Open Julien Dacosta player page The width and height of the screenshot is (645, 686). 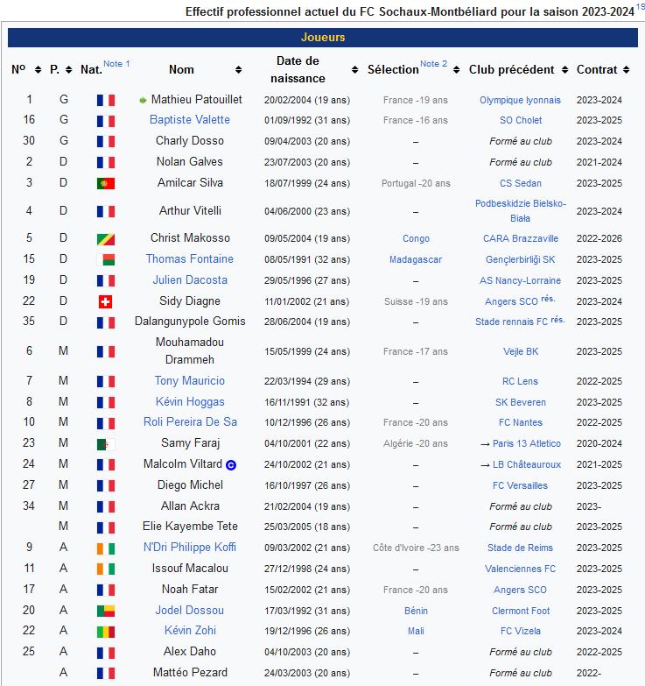tap(190, 280)
